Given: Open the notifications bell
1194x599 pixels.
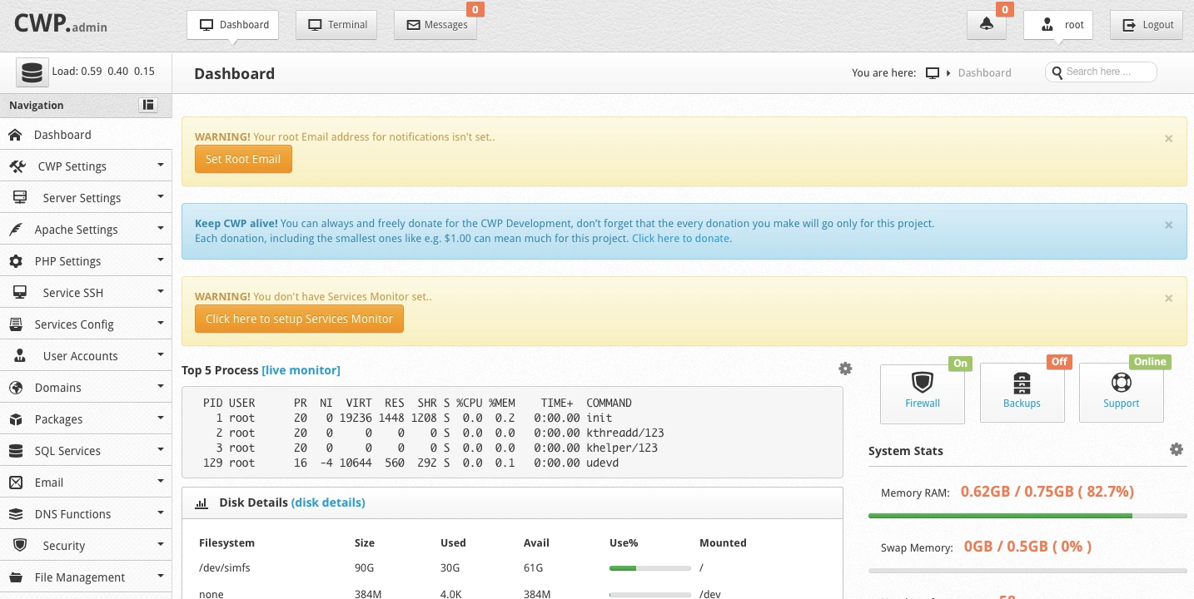Looking at the screenshot, I should [987, 25].
